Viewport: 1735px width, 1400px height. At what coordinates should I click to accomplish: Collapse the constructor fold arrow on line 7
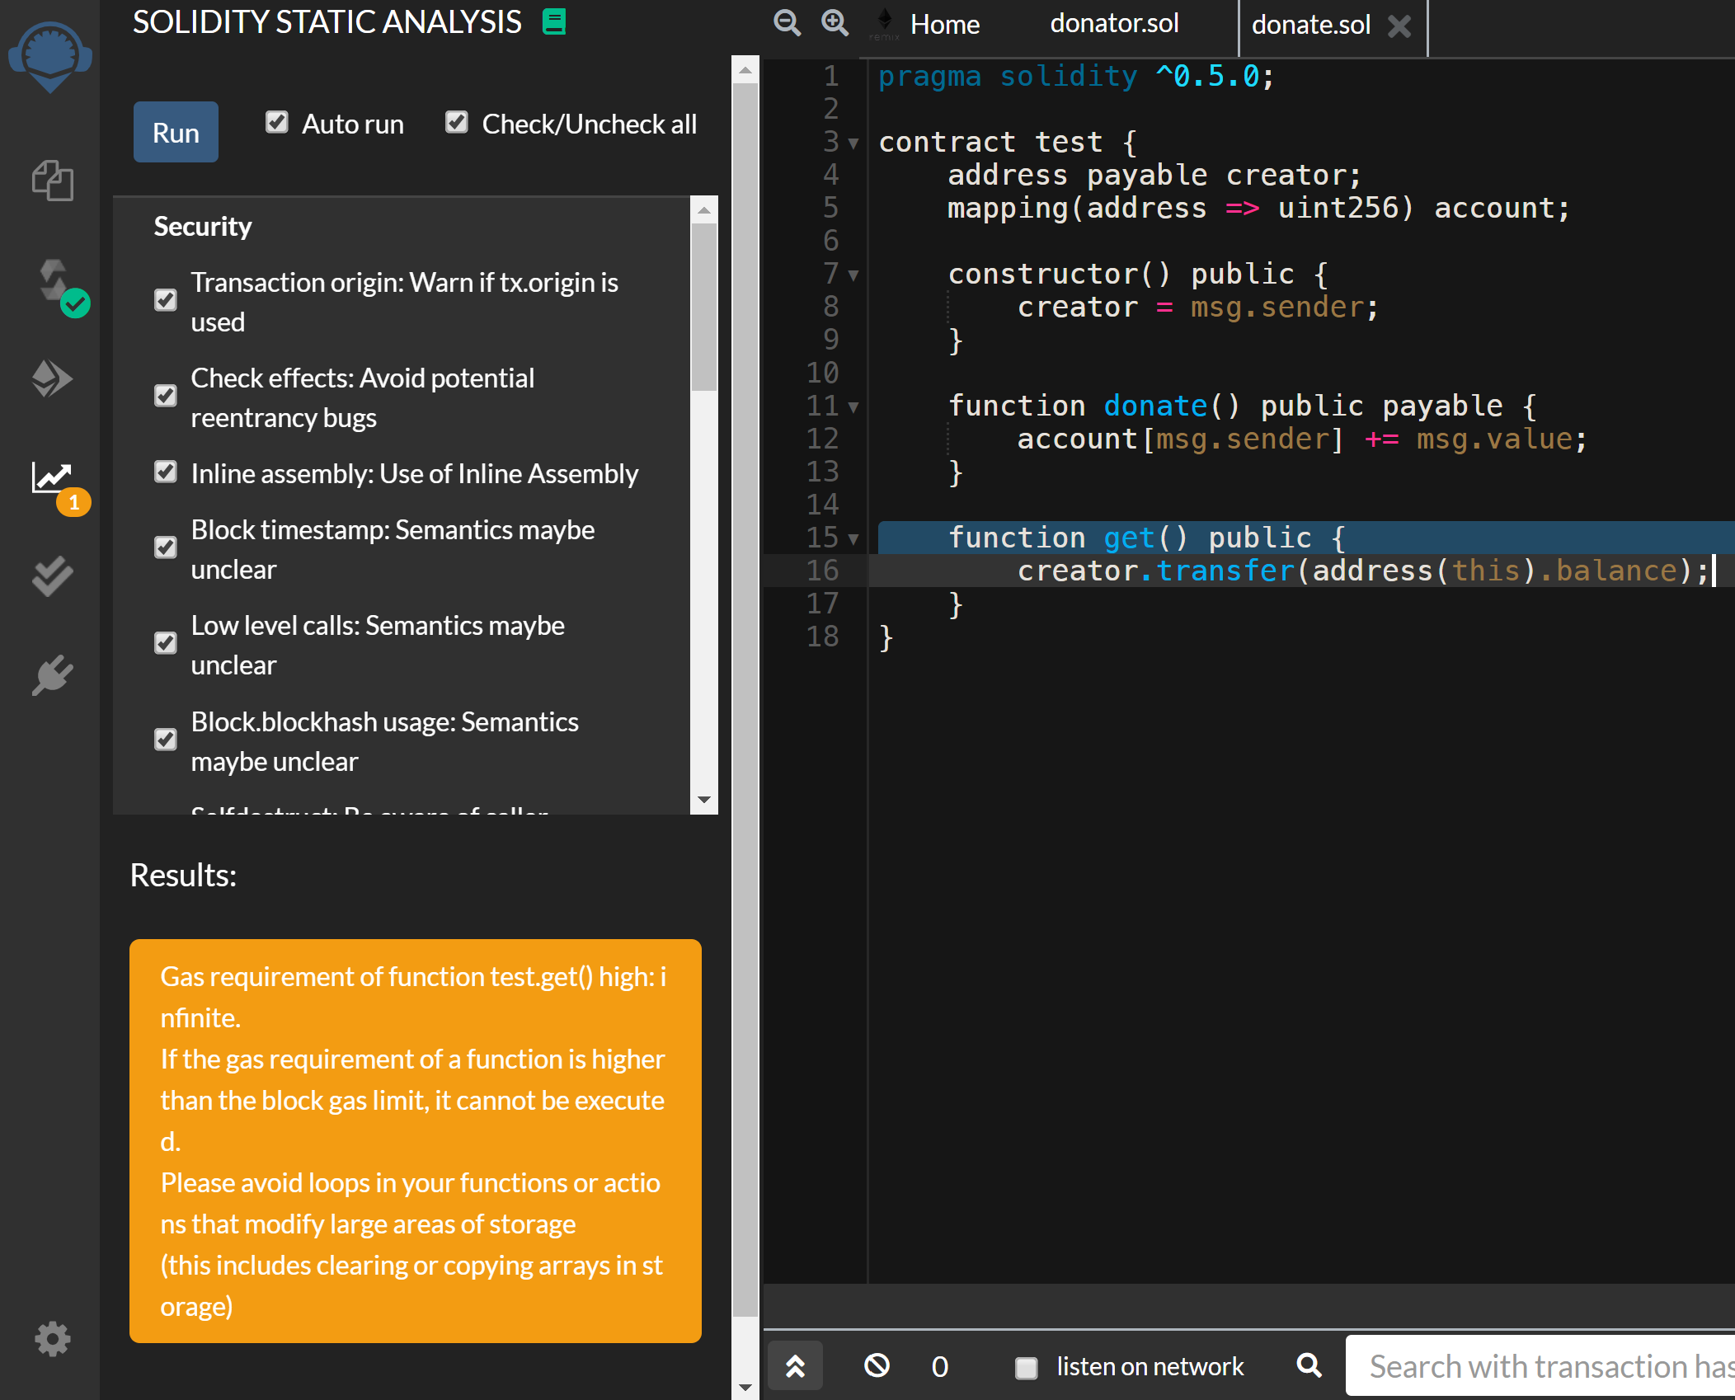[x=853, y=275]
